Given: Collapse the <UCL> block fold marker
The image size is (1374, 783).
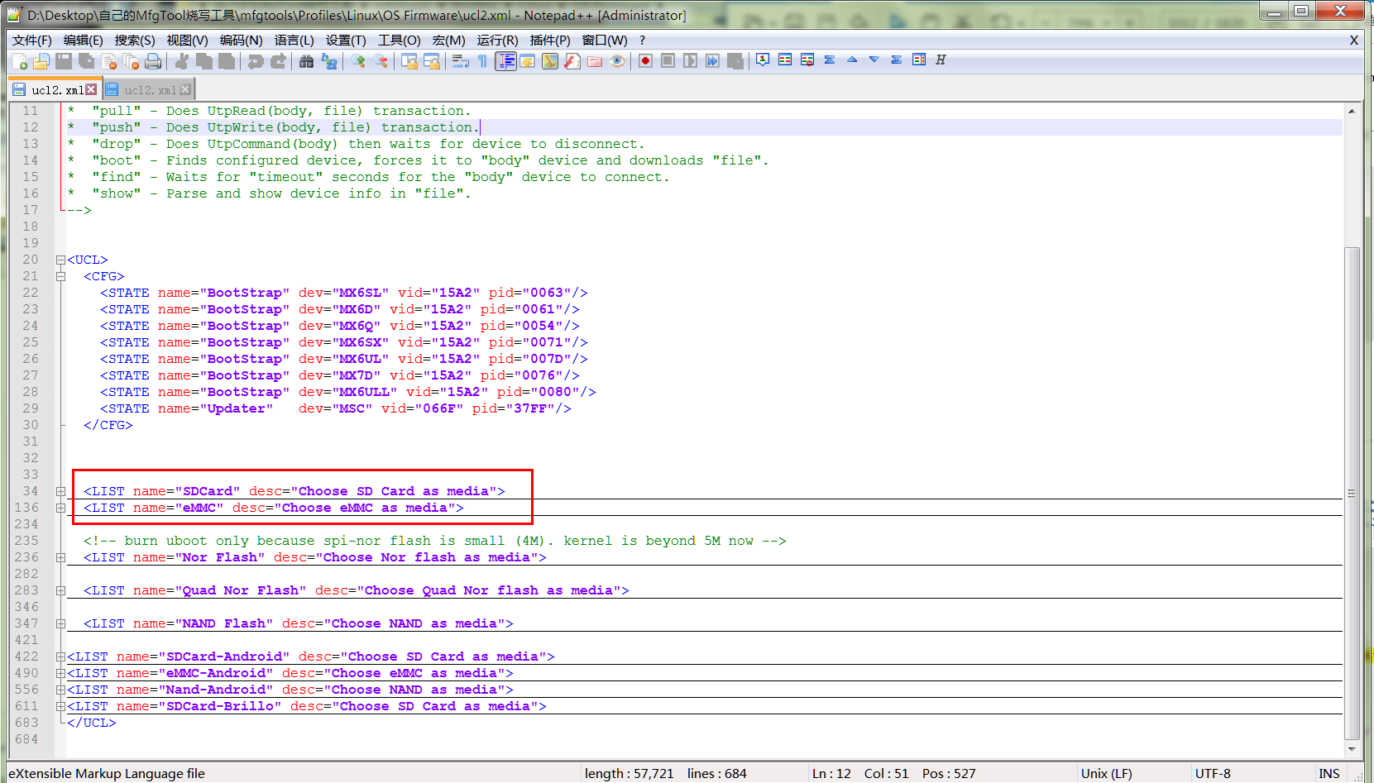Looking at the screenshot, I should coord(60,260).
